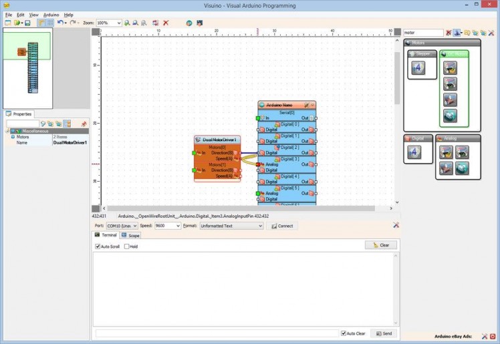Pick the first DC Motors component icon
This screenshot has width=500, height=344.
pyautogui.click(x=451, y=67)
